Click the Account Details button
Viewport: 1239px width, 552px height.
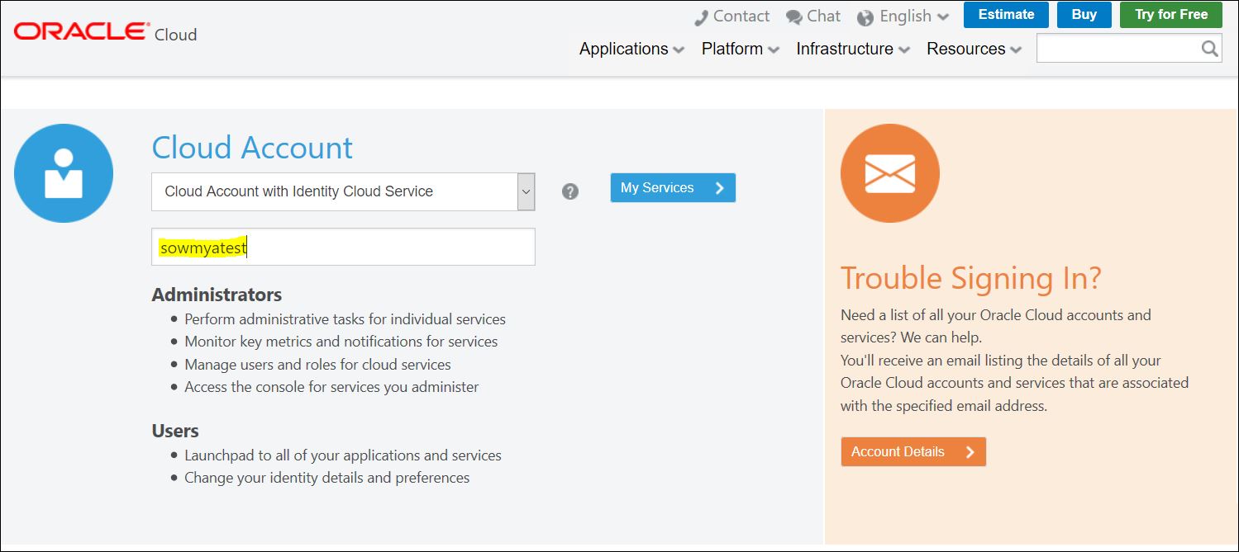(913, 452)
